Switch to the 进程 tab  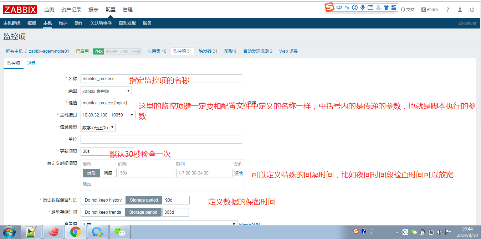(x=31, y=63)
